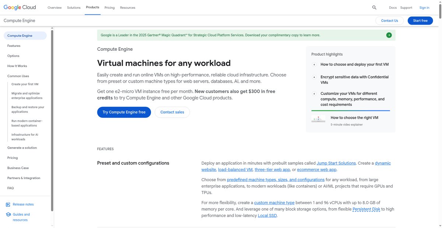Open 'Infrastructure for AI workloads' item
This screenshot has width=442, height=228.
pos(25,137)
